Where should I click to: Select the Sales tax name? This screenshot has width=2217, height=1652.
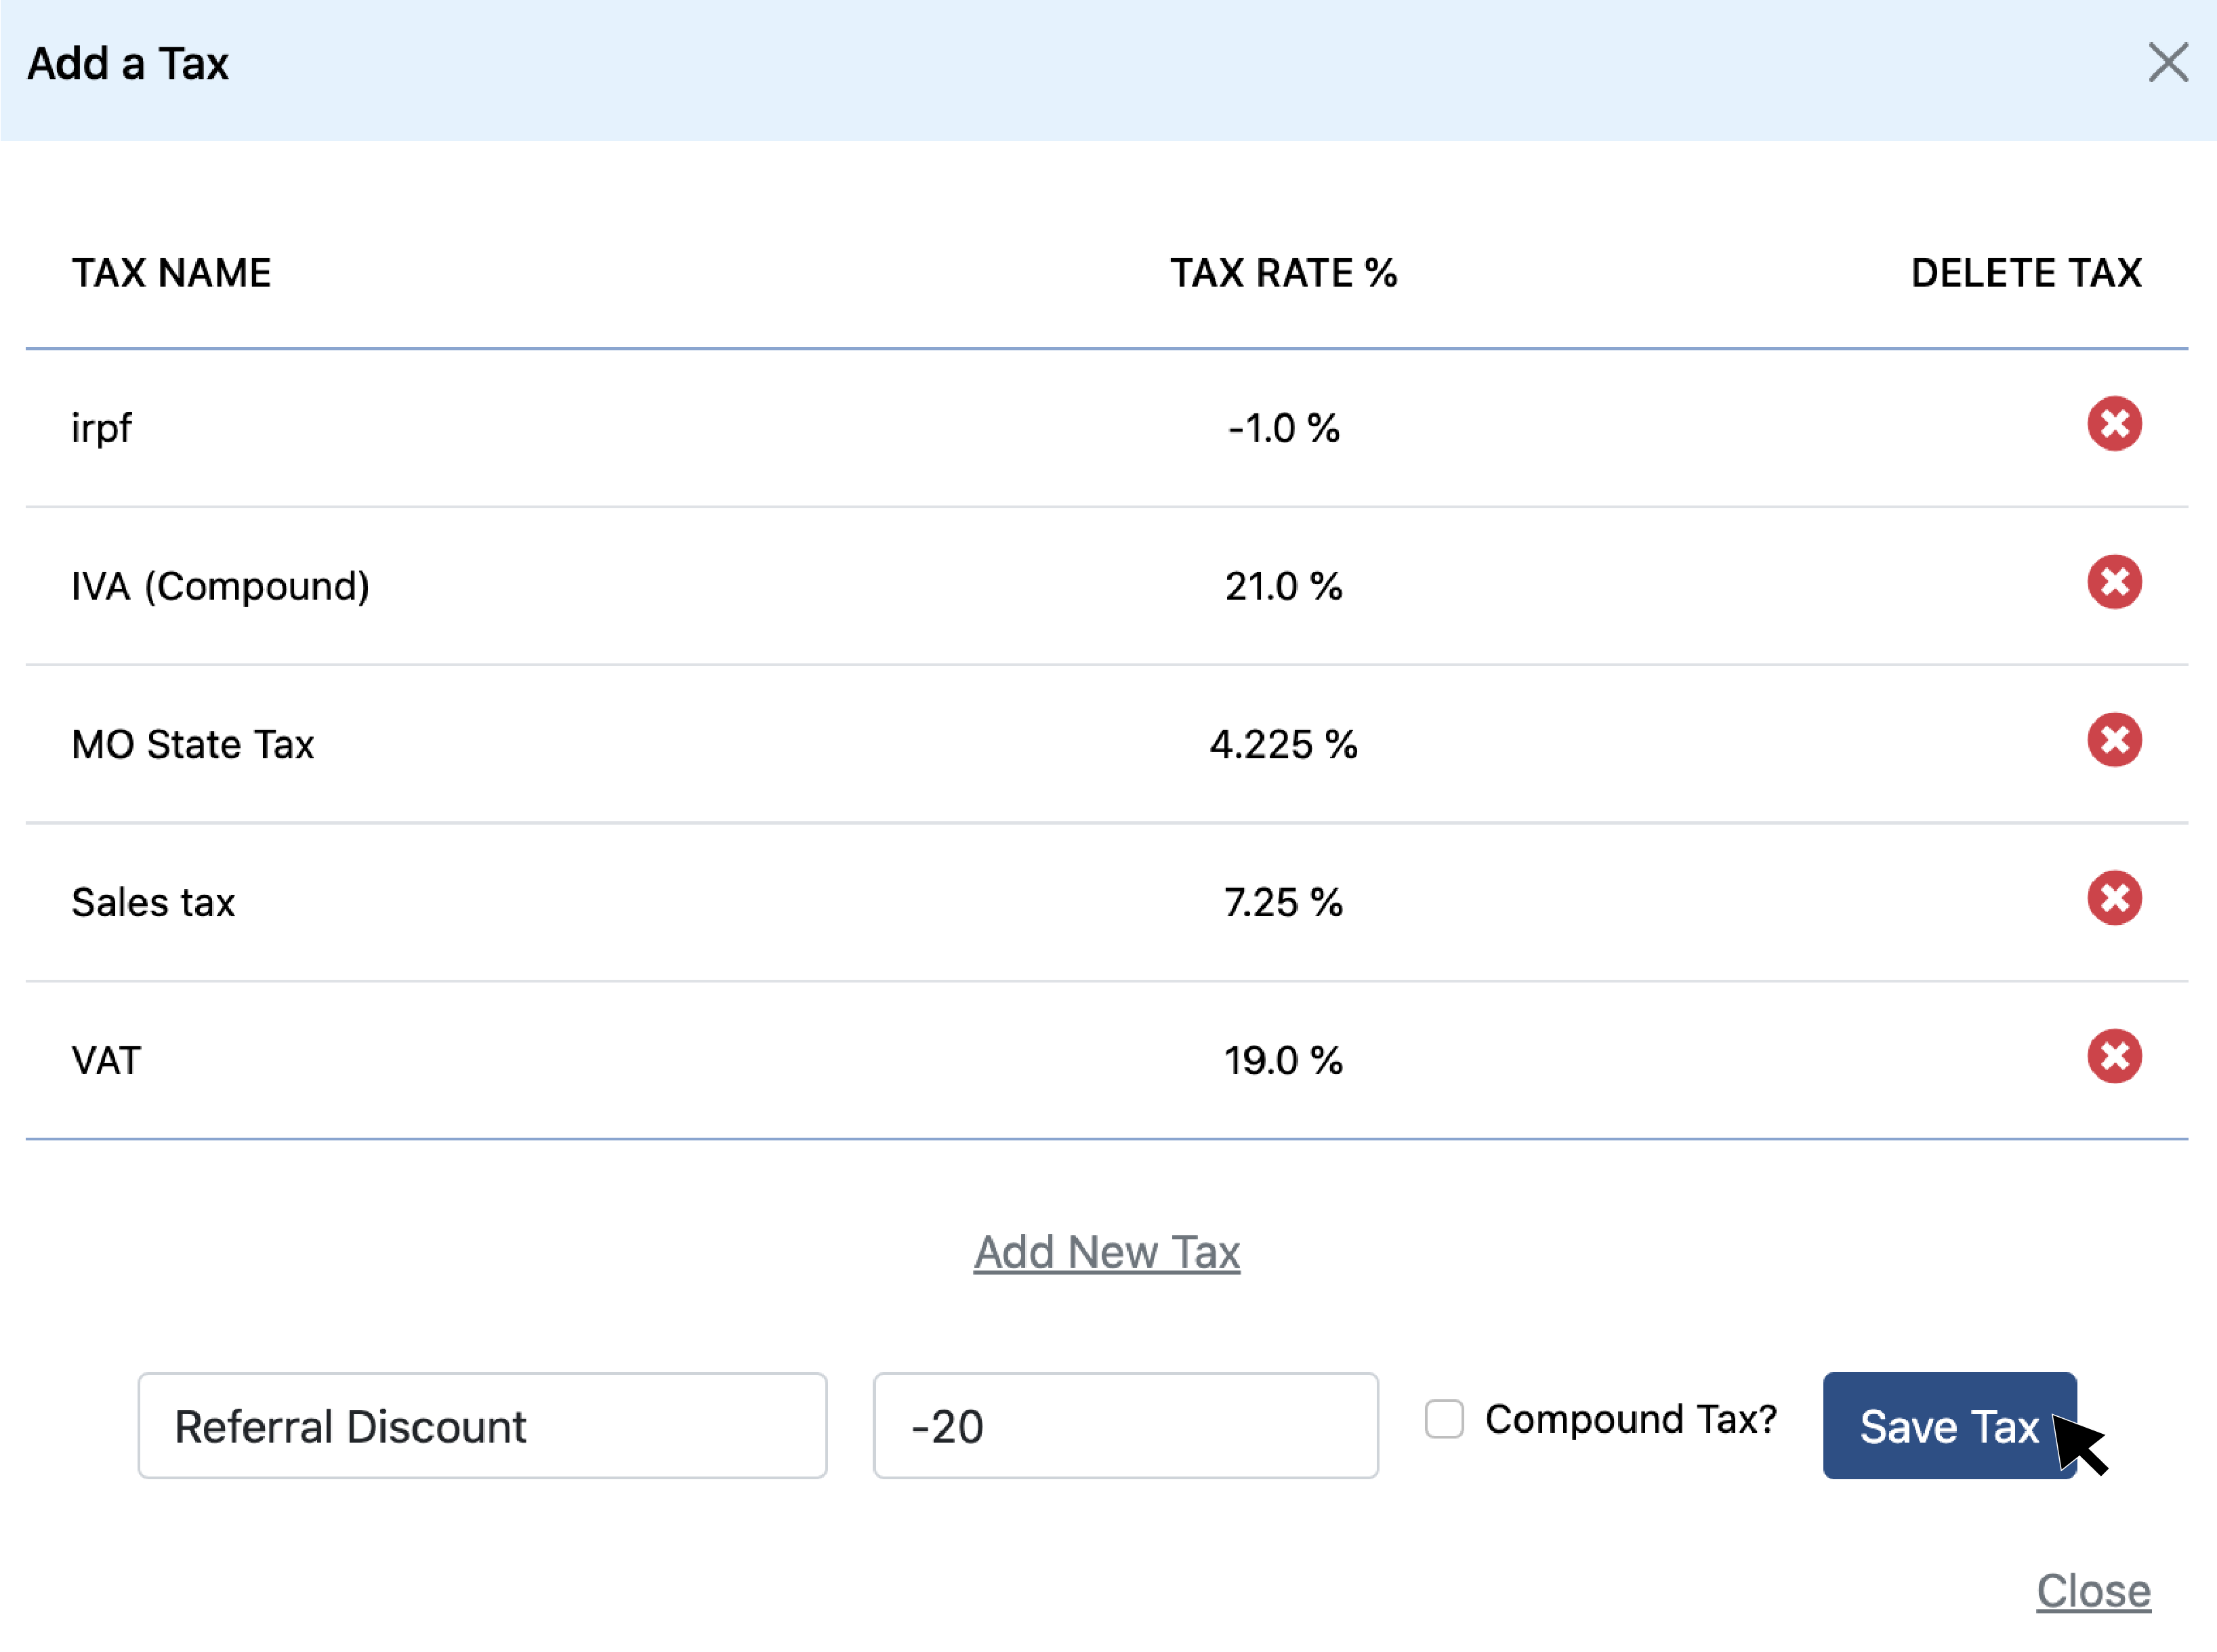click(x=153, y=902)
